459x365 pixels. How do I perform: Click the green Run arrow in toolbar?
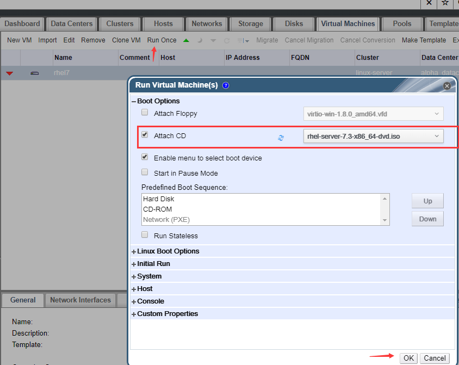186,40
